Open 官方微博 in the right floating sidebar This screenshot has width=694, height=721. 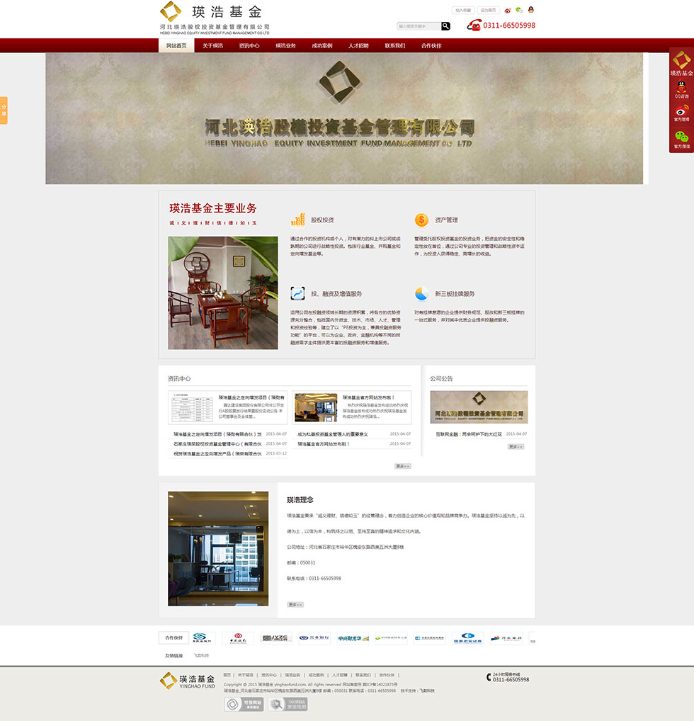681,113
